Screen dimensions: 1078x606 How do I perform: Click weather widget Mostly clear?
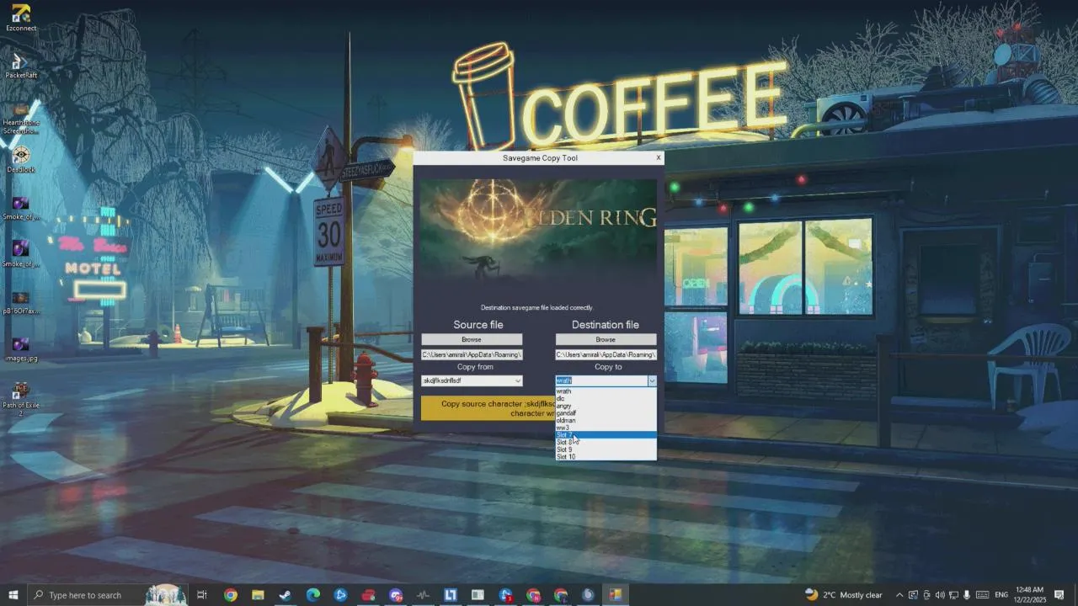point(843,595)
